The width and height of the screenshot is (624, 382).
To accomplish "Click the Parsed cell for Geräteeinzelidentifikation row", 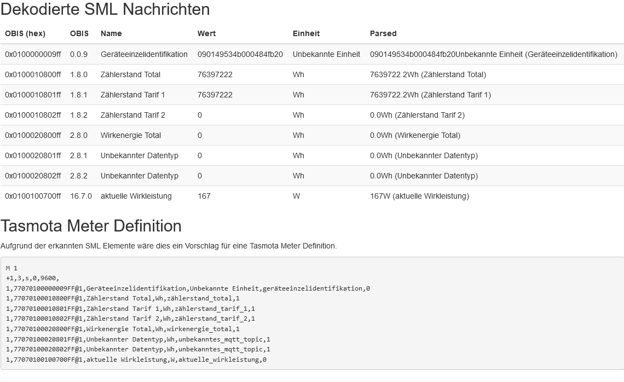I will (x=494, y=54).
